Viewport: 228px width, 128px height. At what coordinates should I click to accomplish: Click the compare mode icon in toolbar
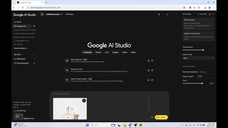[x=168, y=14]
